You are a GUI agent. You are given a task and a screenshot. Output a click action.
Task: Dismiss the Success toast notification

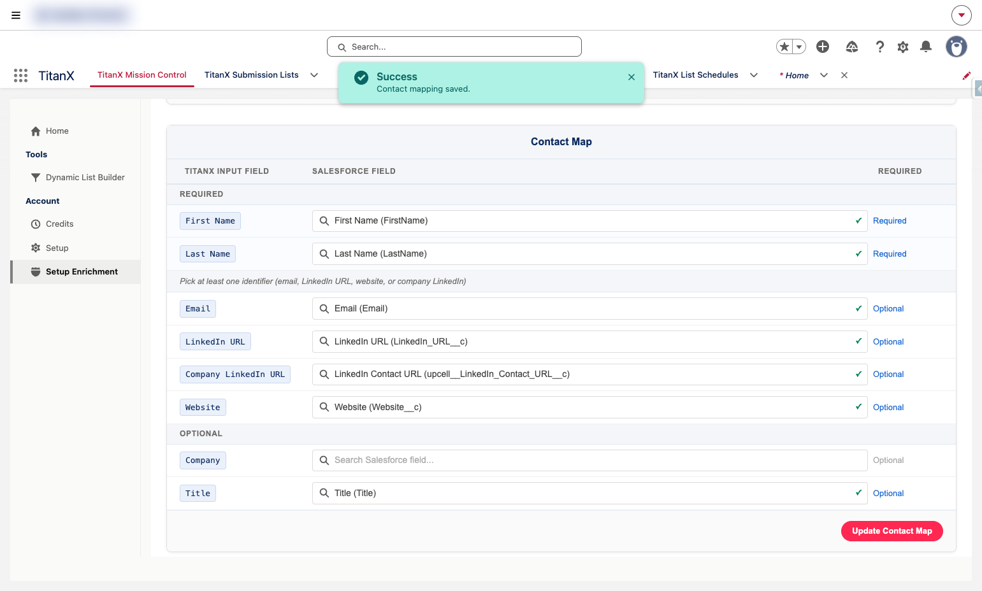click(x=632, y=77)
